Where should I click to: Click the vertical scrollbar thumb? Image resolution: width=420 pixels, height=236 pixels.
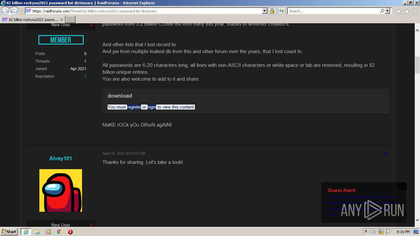point(417,65)
